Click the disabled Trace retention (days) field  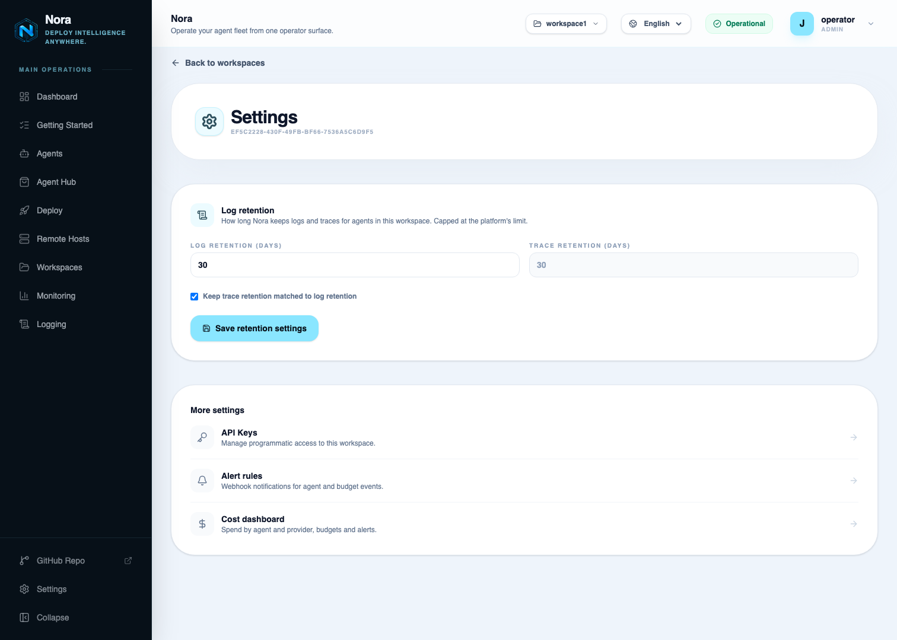point(694,265)
